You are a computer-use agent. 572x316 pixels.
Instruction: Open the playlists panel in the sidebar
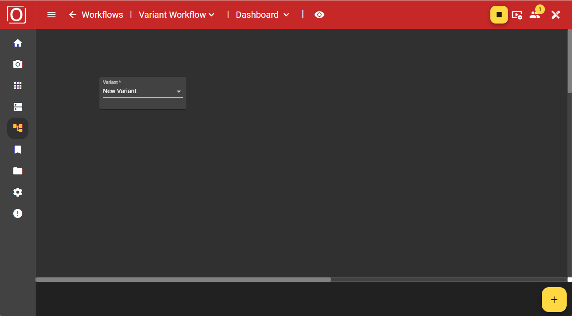[18, 107]
